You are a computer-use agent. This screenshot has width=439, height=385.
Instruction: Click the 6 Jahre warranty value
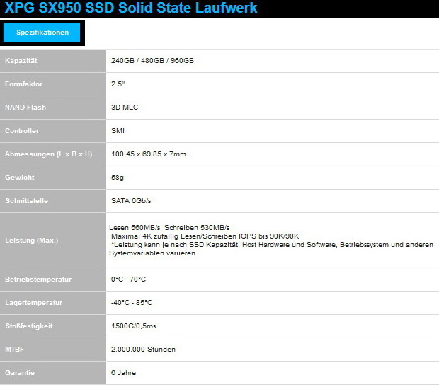pyautogui.click(x=123, y=373)
